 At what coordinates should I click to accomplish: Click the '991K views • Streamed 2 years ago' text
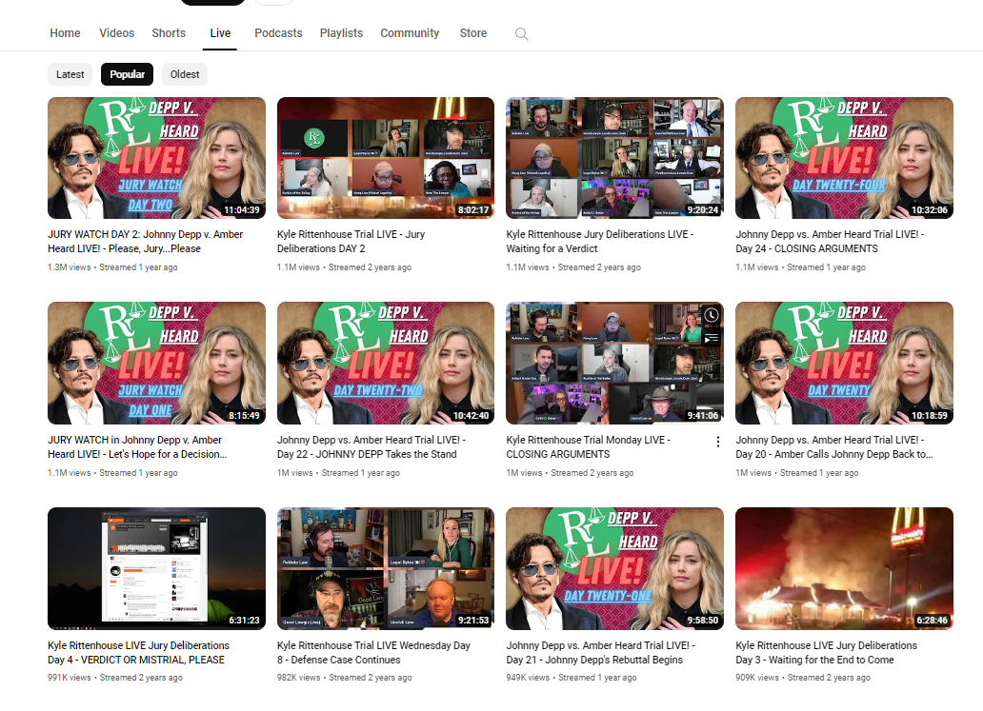115,678
